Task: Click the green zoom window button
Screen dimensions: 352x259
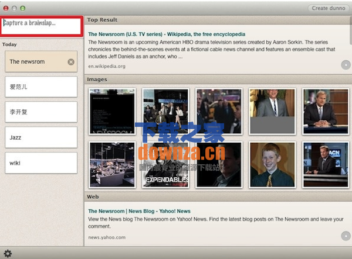Action: 23,8
